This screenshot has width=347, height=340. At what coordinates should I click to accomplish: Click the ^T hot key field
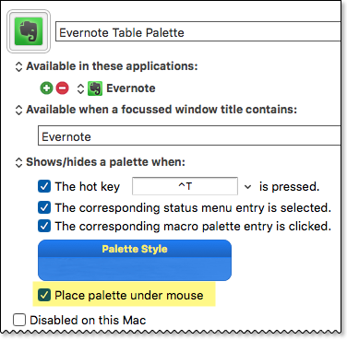(185, 186)
